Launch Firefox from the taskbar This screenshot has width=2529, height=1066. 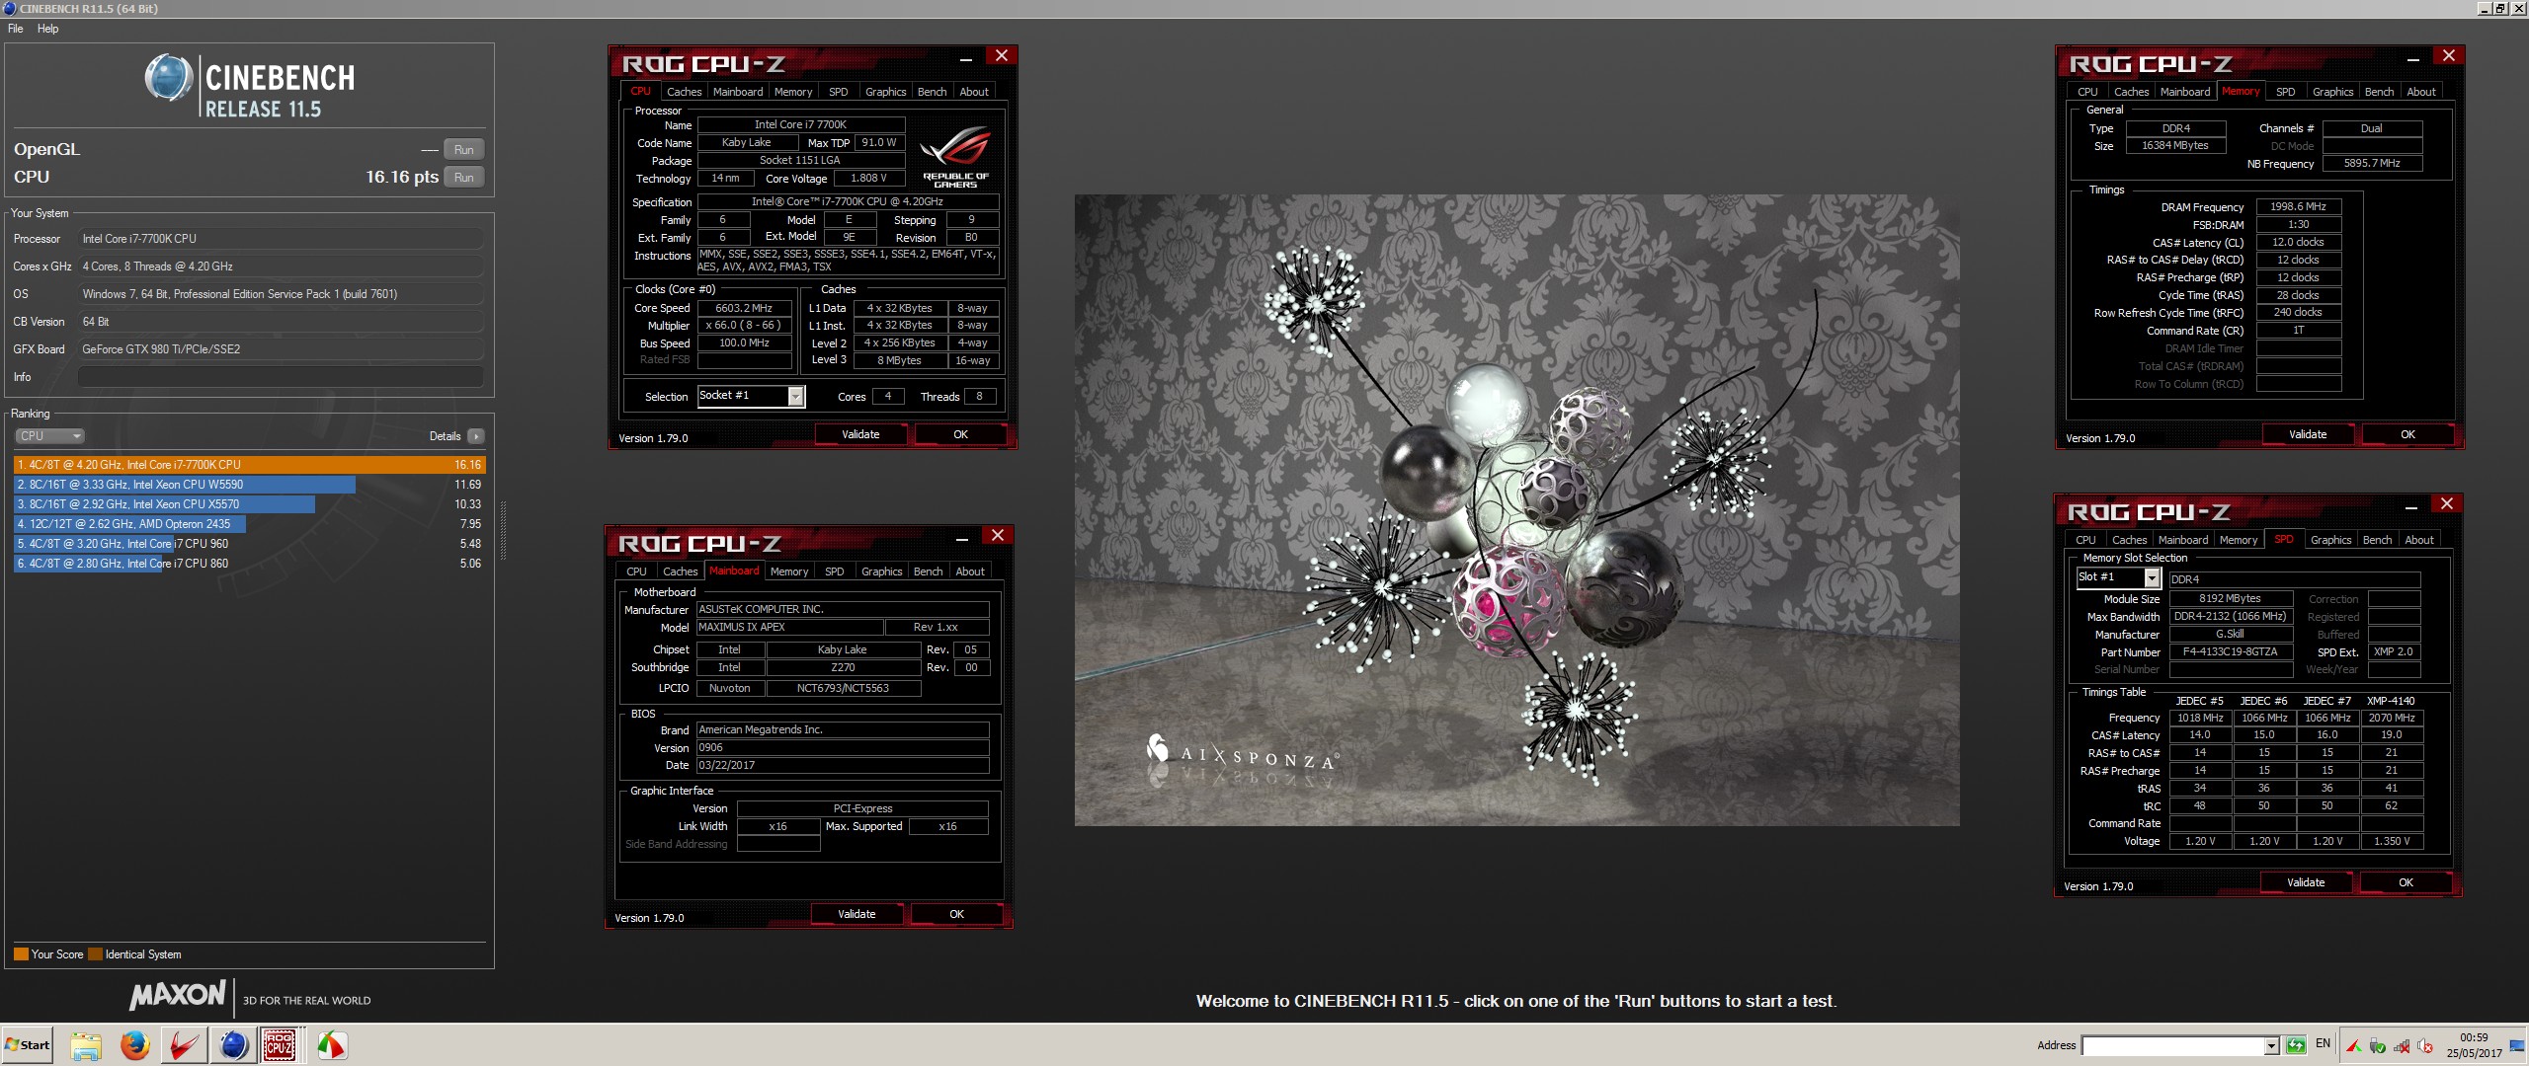(x=134, y=1045)
